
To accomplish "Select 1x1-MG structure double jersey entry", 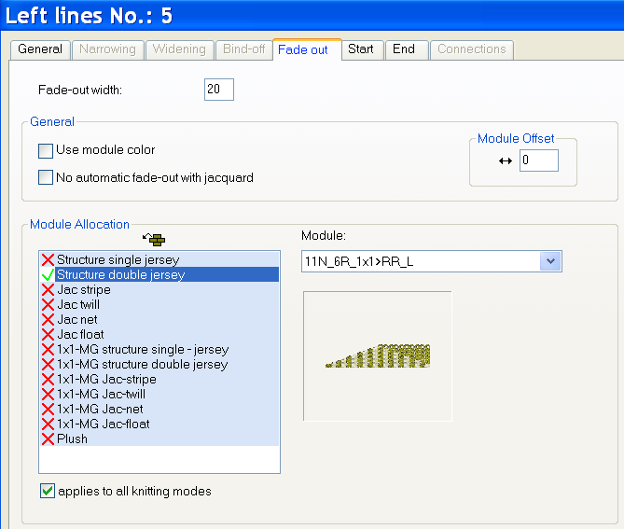I will [142, 364].
